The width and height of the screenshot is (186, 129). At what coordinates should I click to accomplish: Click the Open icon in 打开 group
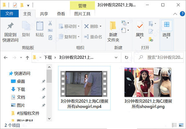151,24
